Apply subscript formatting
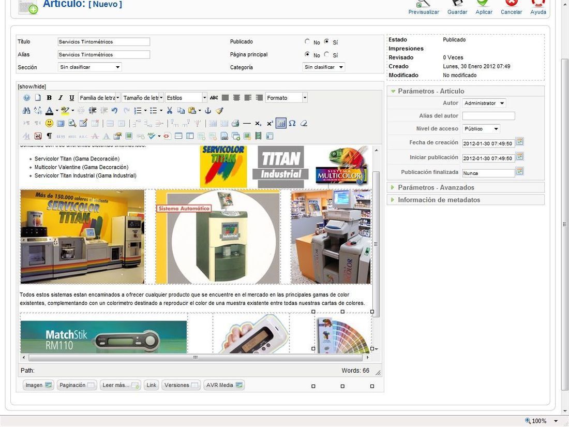 pos(258,124)
